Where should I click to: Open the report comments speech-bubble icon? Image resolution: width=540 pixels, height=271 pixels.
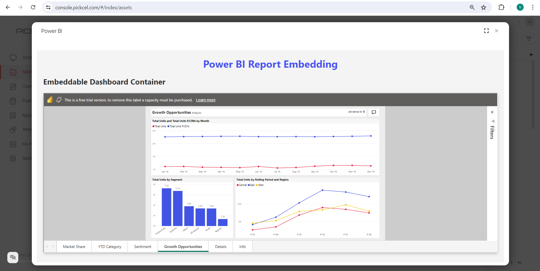(x=374, y=112)
